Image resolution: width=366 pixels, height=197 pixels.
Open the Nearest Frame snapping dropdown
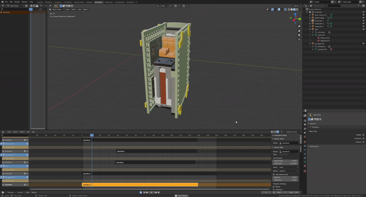coord(293,132)
